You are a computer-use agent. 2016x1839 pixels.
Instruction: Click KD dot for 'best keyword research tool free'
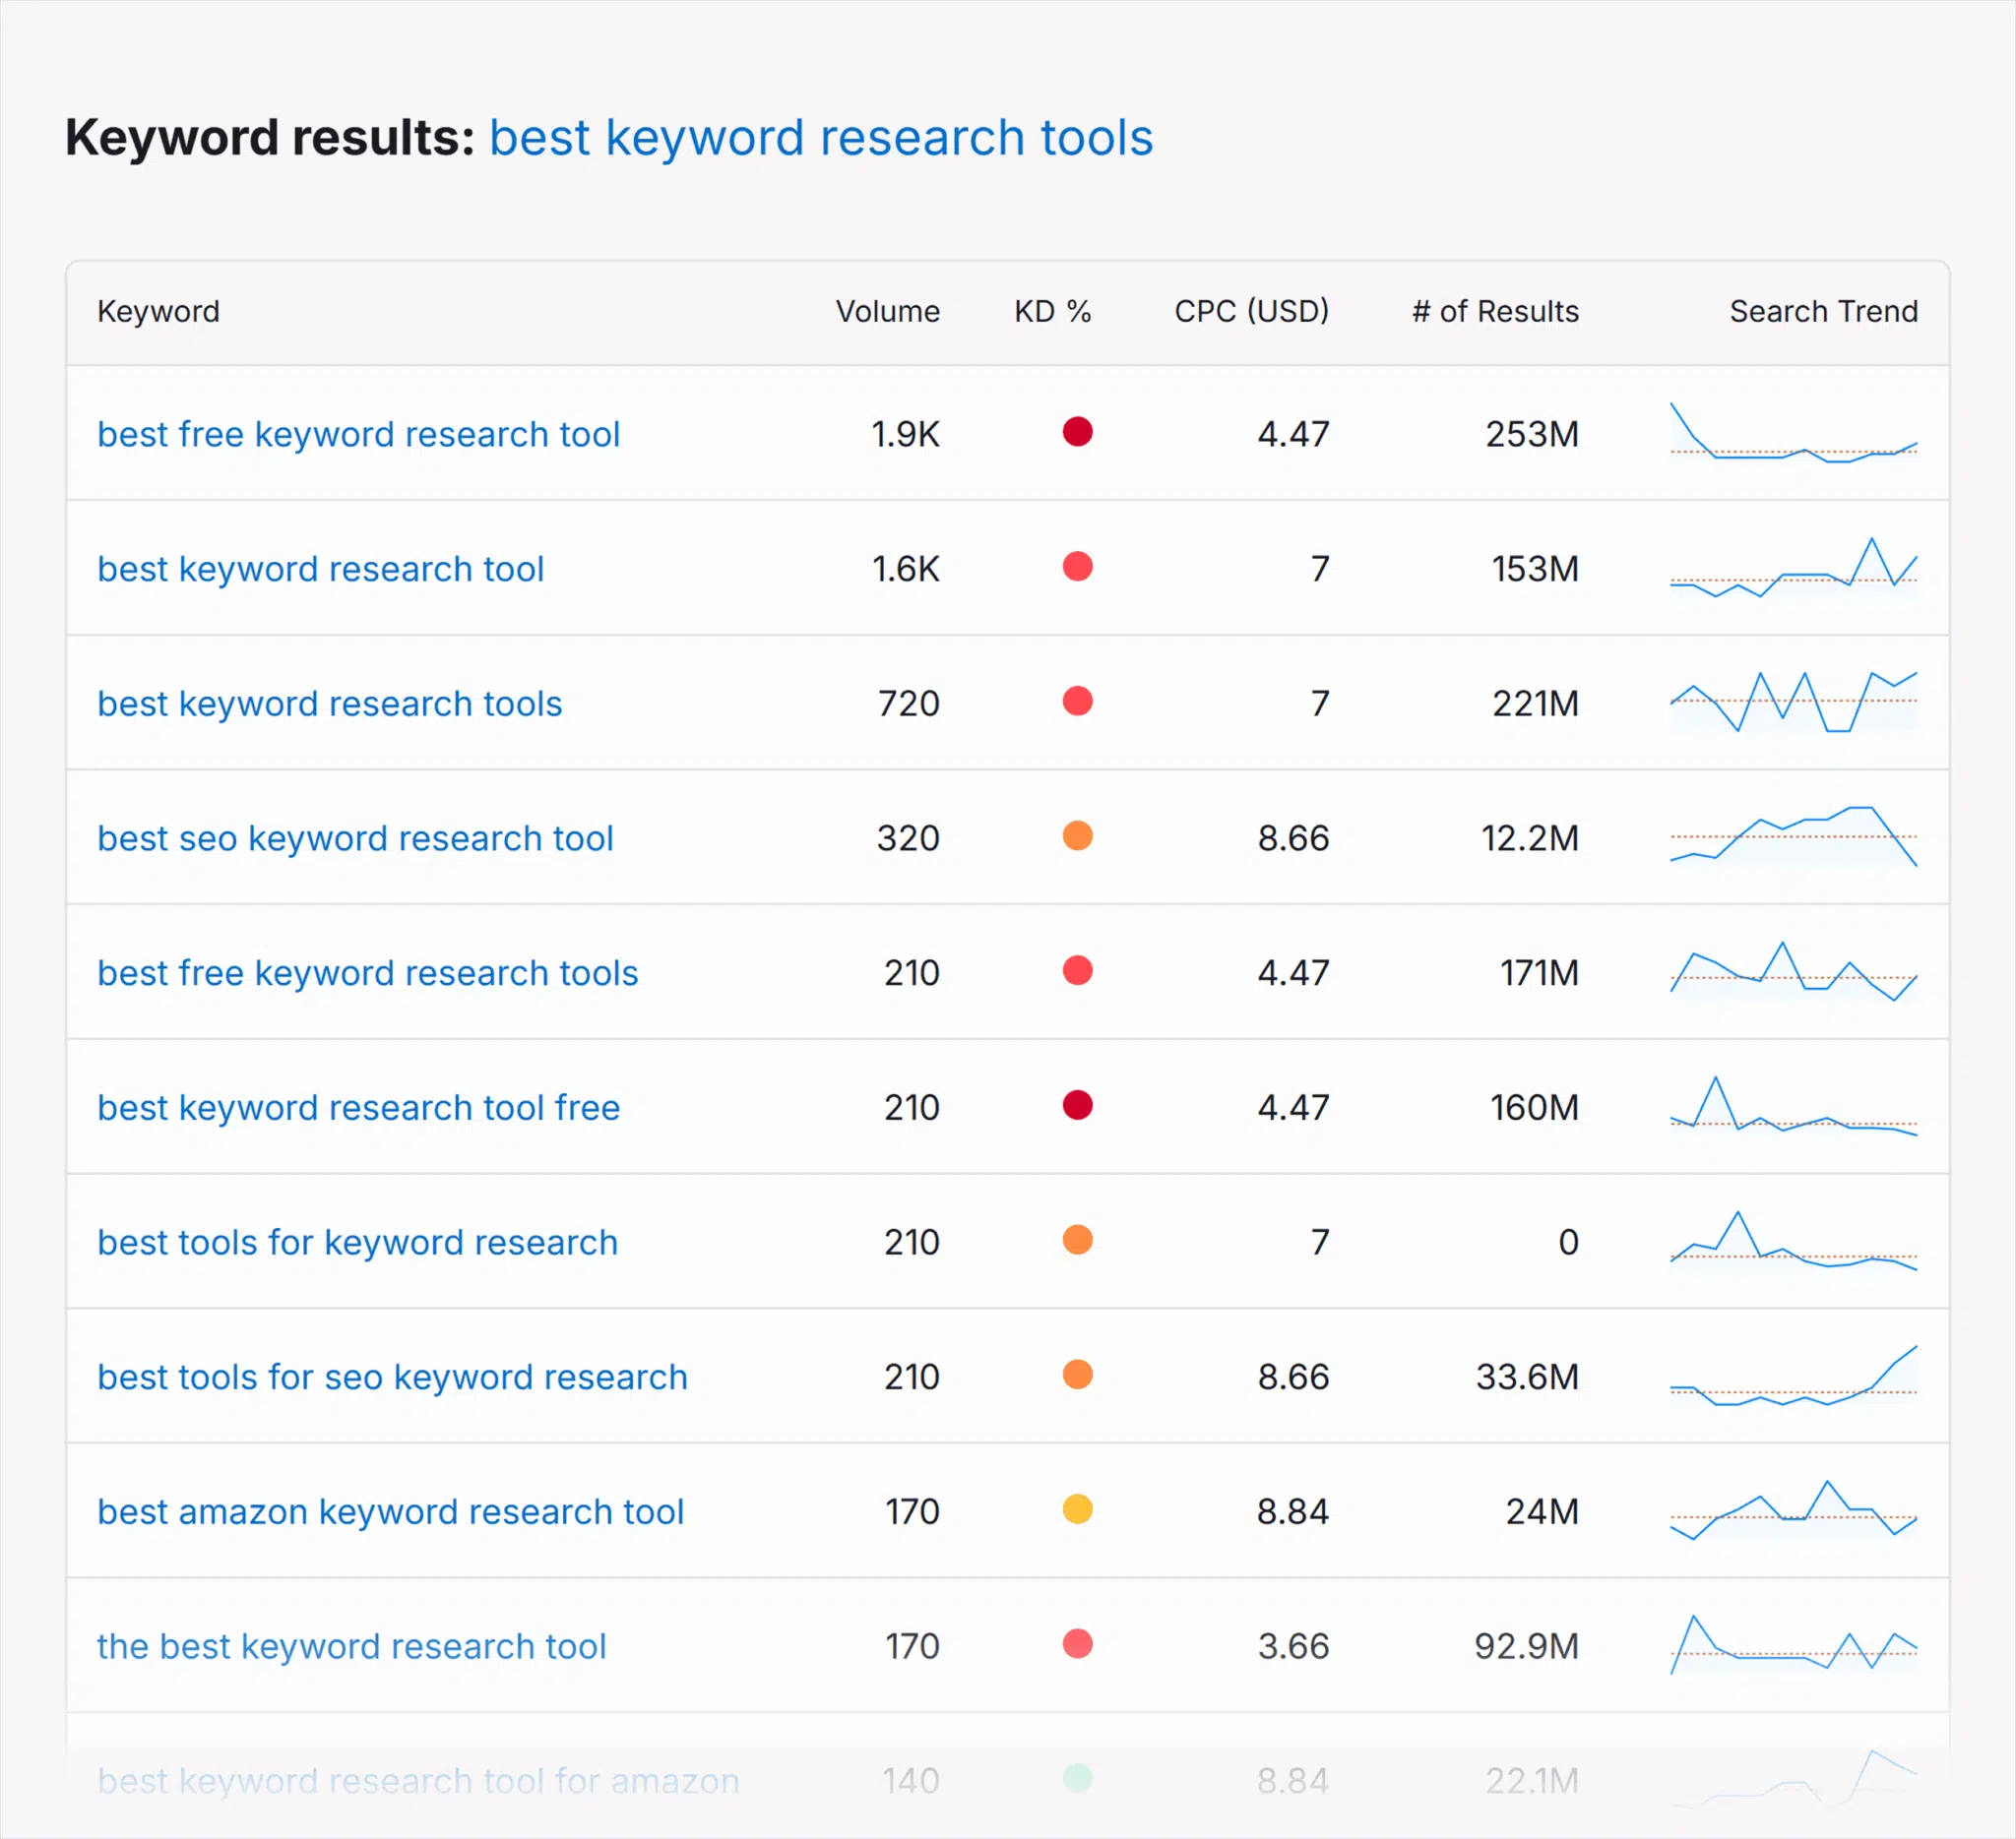(x=1077, y=1105)
